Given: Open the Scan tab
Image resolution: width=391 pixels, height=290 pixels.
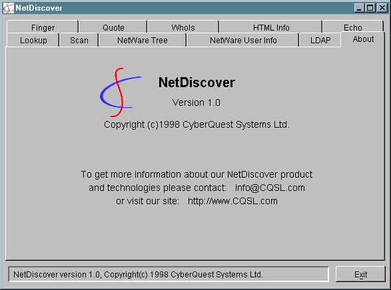Looking at the screenshot, I should 79,40.
